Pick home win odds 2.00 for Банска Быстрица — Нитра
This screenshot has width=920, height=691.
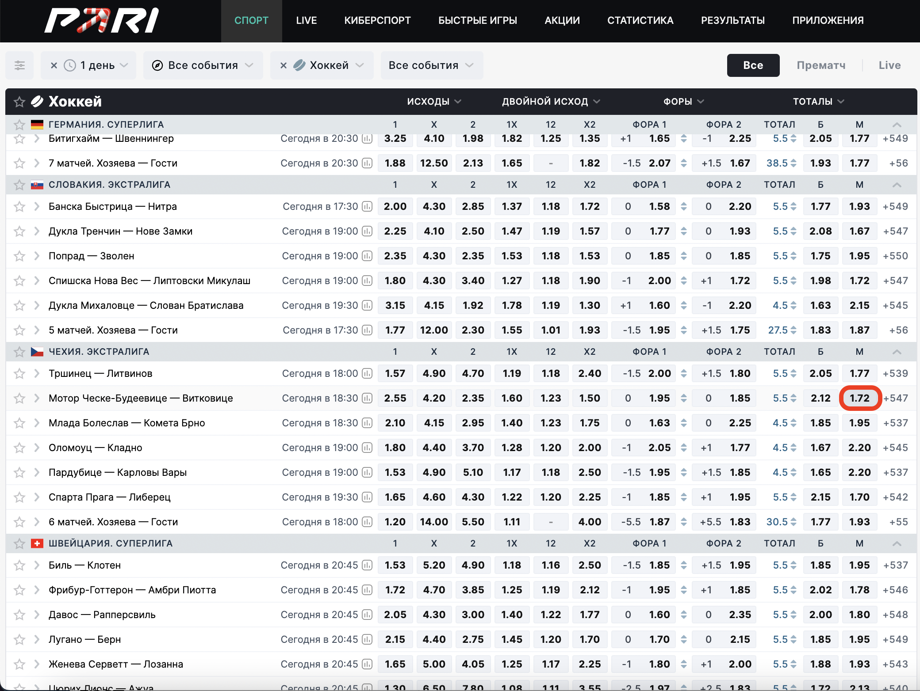[395, 206]
